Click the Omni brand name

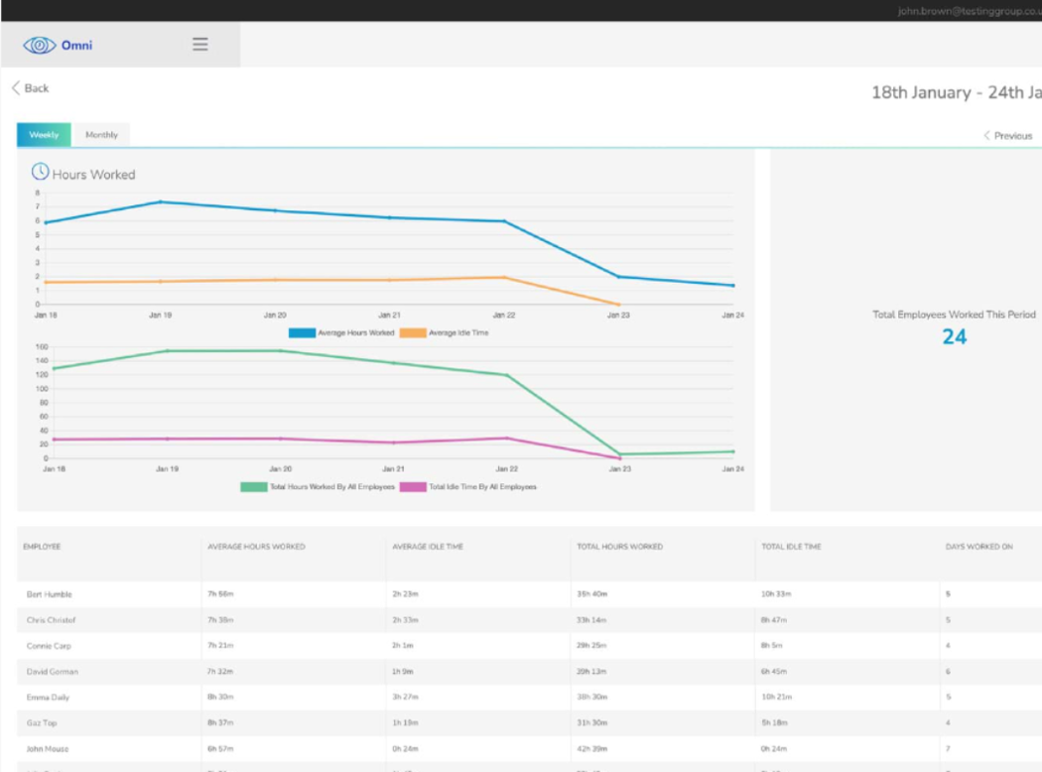click(x=77, y=46)
